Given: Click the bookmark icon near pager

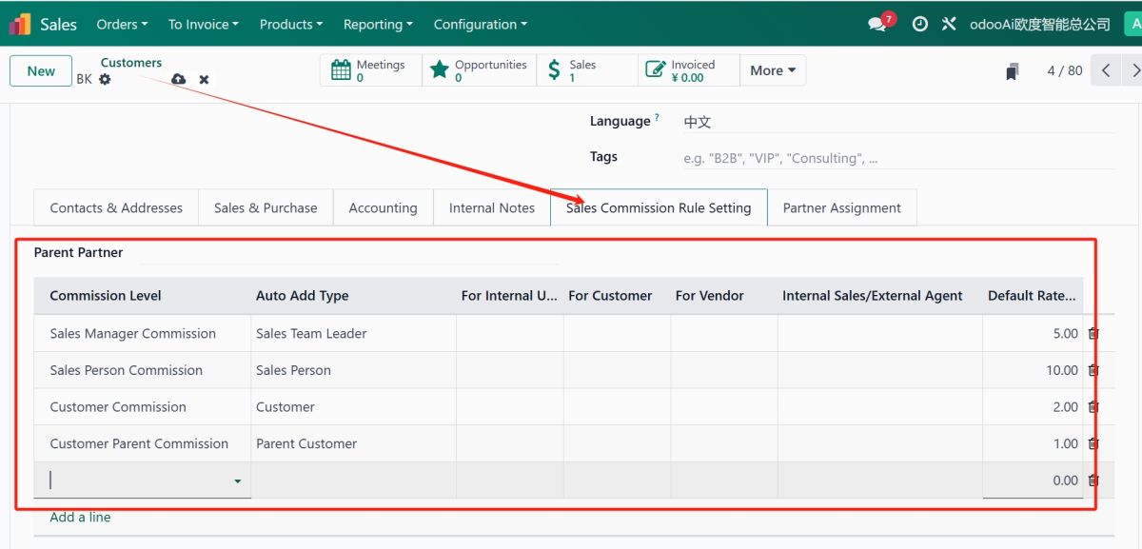Looking at the screenshot, I should point(1013,71).
